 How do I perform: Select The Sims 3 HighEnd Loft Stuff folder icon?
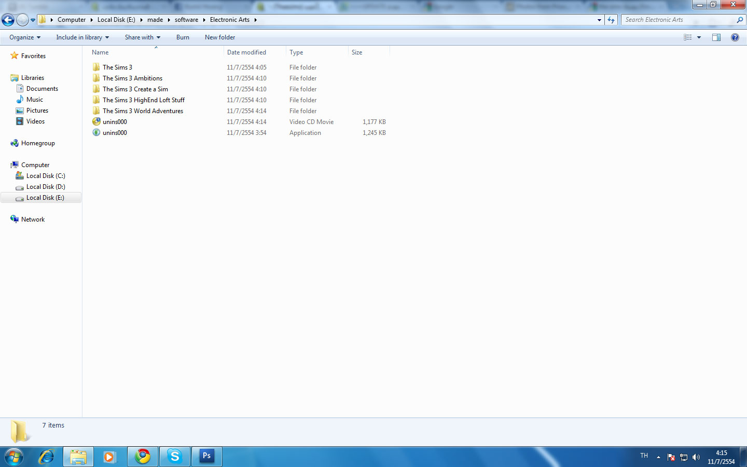(x=96, y=100)
